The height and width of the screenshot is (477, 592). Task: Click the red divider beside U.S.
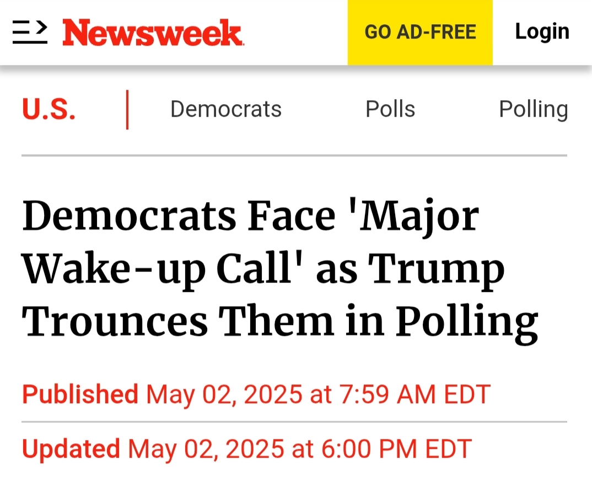pyautogui.click(x=127, y=110)
